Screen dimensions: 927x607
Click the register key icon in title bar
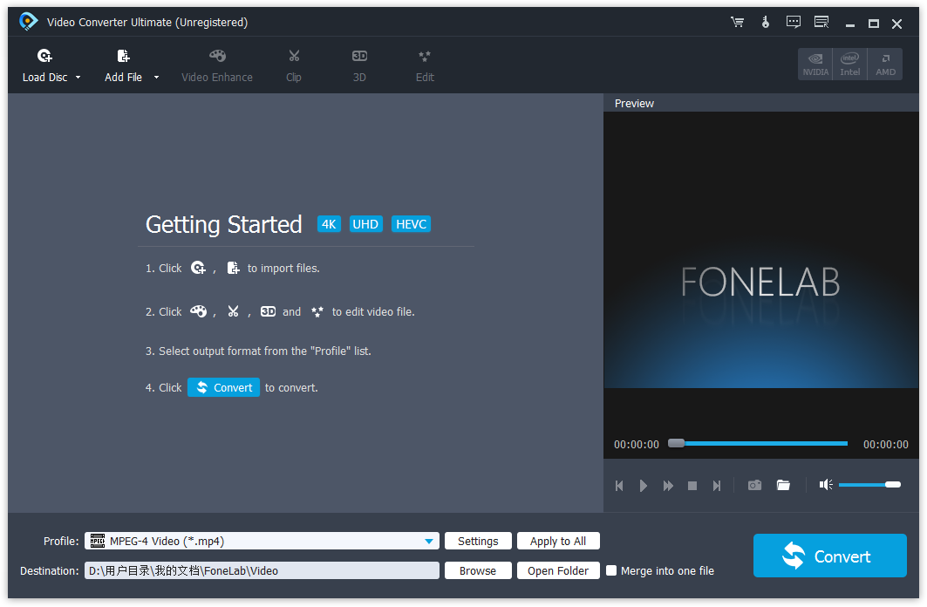(766, 23)
